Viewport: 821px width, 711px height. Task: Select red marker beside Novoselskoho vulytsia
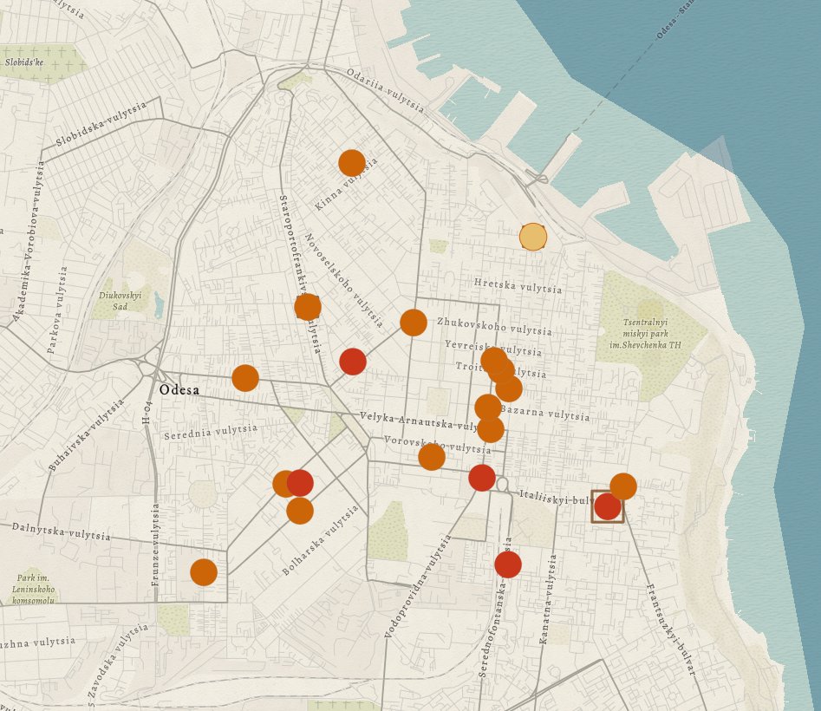pyautogui.click(x=353, y=362)
